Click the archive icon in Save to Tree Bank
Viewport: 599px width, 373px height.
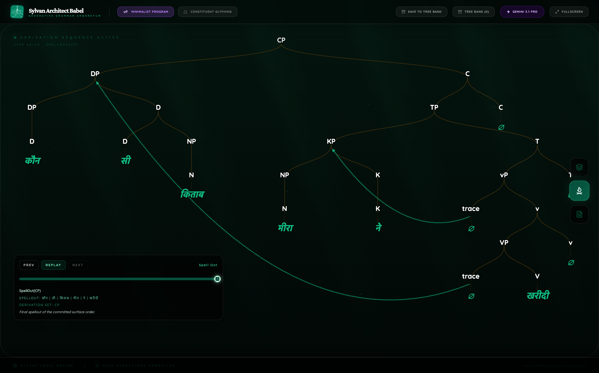[403, 12]
